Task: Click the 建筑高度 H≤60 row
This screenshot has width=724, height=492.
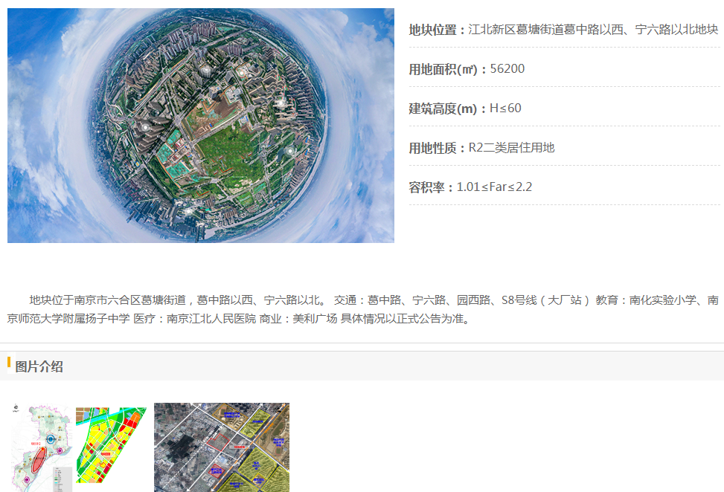Action: tap(465, 109)
